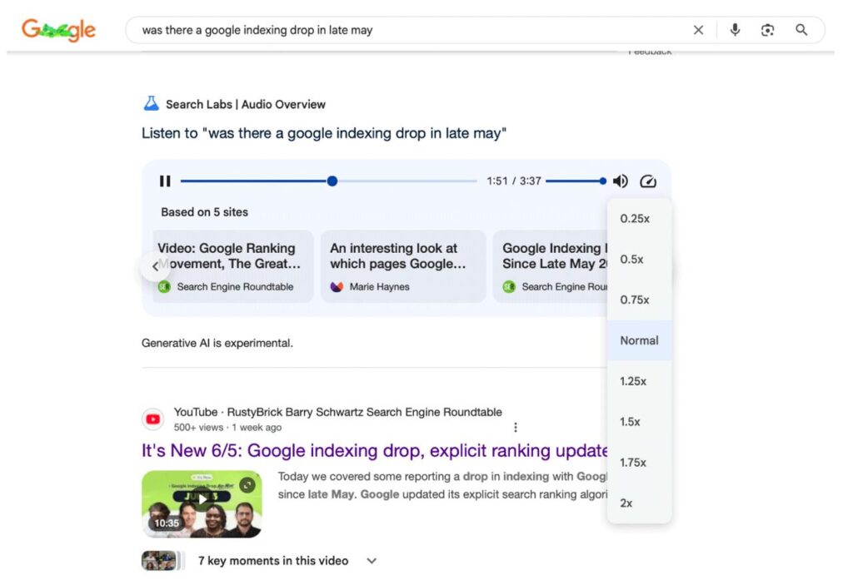Viewport: 853px width, 585px height.
Task: Start voice search with microphone icon
Action: click(735, 30)
